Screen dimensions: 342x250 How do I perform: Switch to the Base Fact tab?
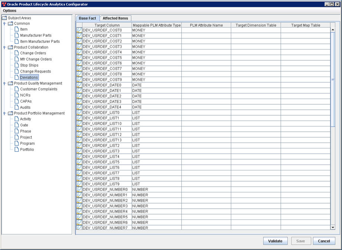tap(87, 18)
